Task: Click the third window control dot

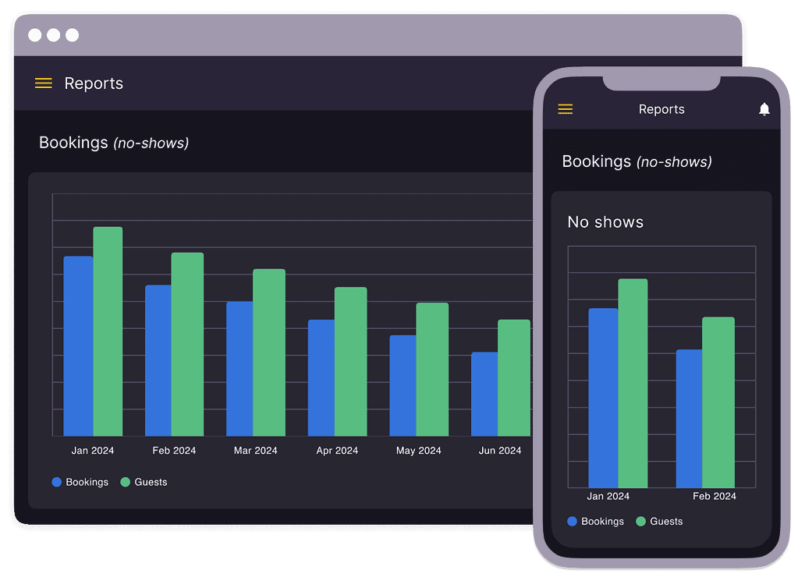Action: [x=73, y=35]
